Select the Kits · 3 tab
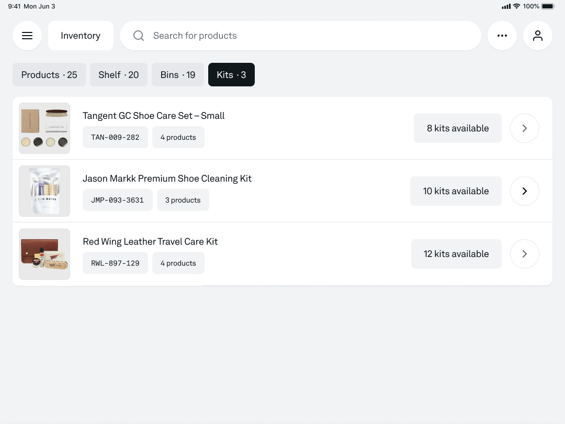This screenshot has width=565, height=424. [231, 75]
